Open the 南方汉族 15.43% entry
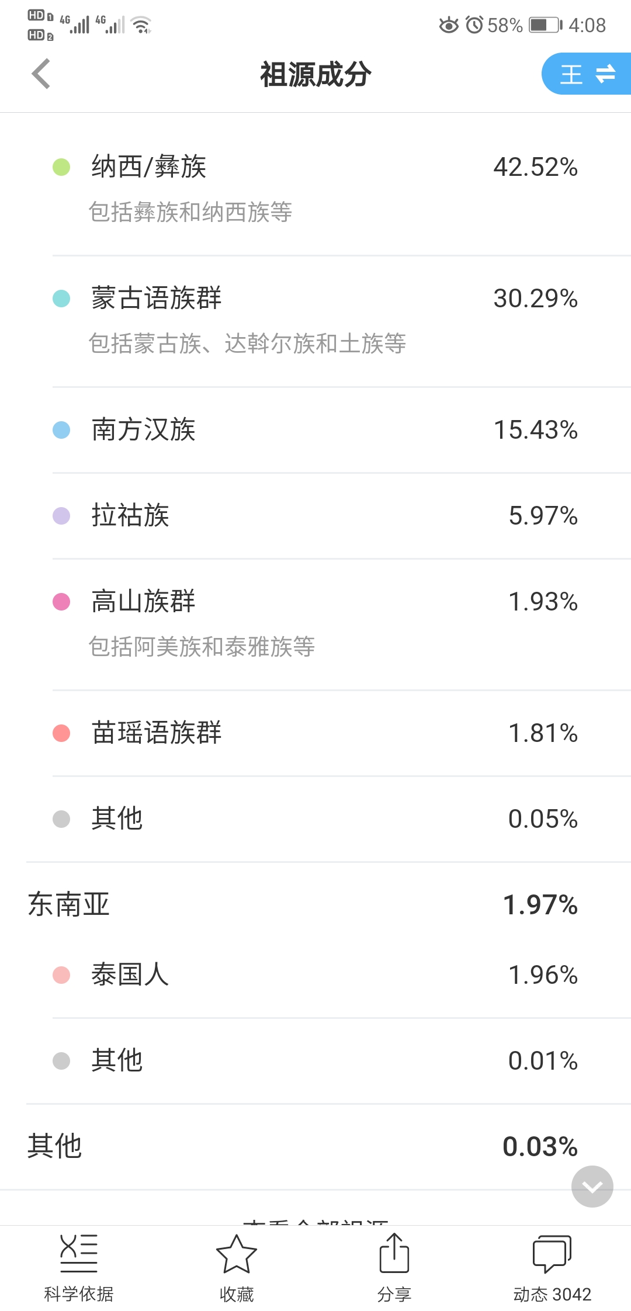Screen dimensions: 631x1311 tap(315, 430)
